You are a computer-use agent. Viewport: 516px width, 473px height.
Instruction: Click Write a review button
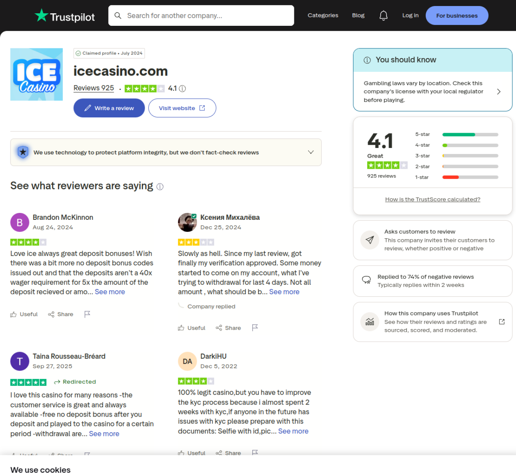(x=109, y=108)
